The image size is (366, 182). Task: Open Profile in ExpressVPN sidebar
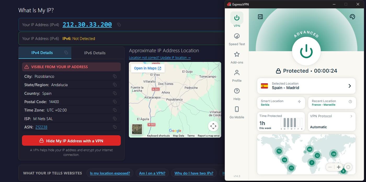pyautogui.click(x=237, y=76)
